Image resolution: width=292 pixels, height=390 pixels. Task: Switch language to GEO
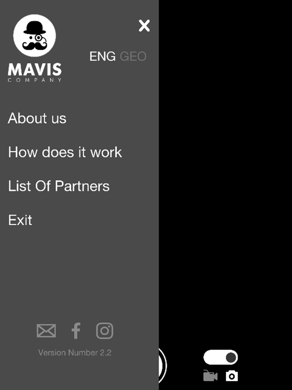coord(133,56)
